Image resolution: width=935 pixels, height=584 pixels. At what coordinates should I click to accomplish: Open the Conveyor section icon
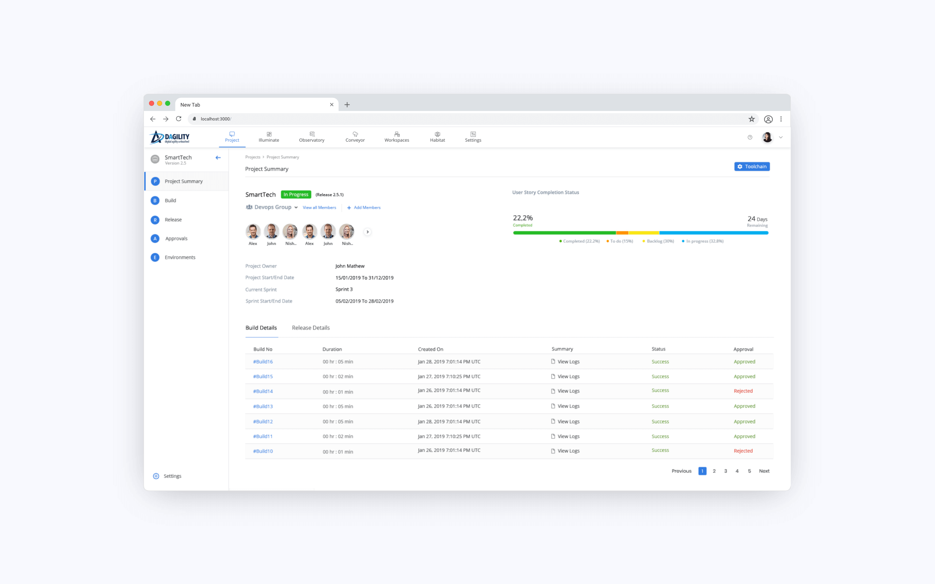coord(355,134)
